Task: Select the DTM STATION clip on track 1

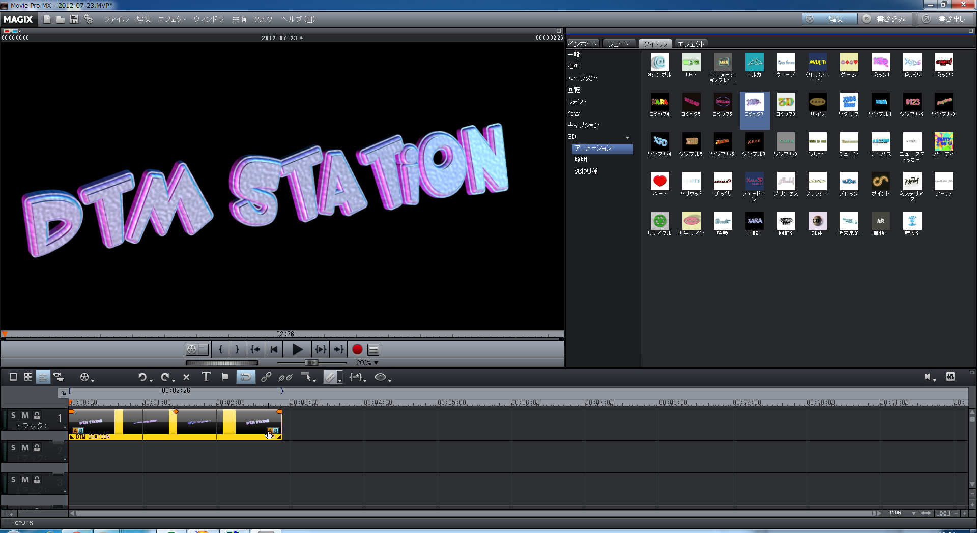Action: click(x=176, y=425)
